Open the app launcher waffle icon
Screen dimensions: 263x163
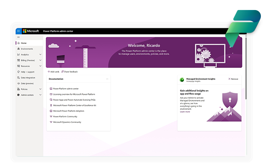click(x=18, y=31)
